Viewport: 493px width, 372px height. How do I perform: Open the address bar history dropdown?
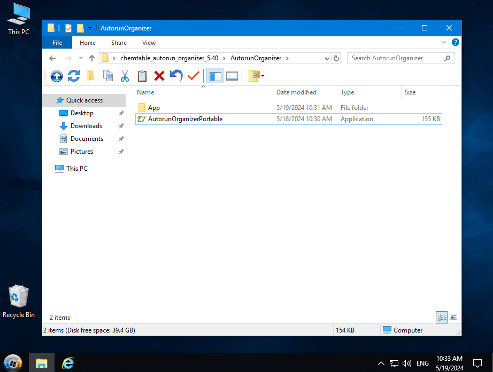[x=327, y=58]
